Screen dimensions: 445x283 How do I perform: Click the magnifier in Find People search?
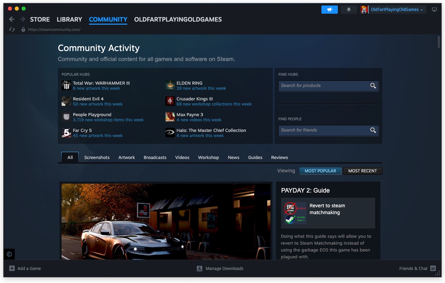(x=373, y=131)
